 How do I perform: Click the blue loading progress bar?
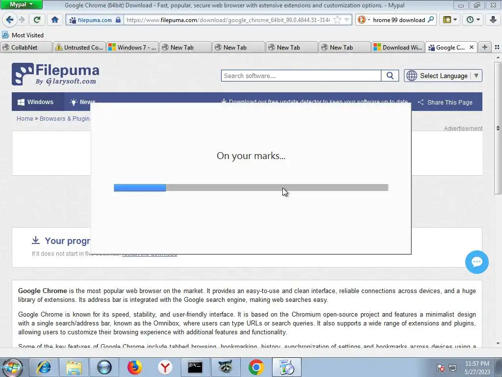[x=140, y=188]
